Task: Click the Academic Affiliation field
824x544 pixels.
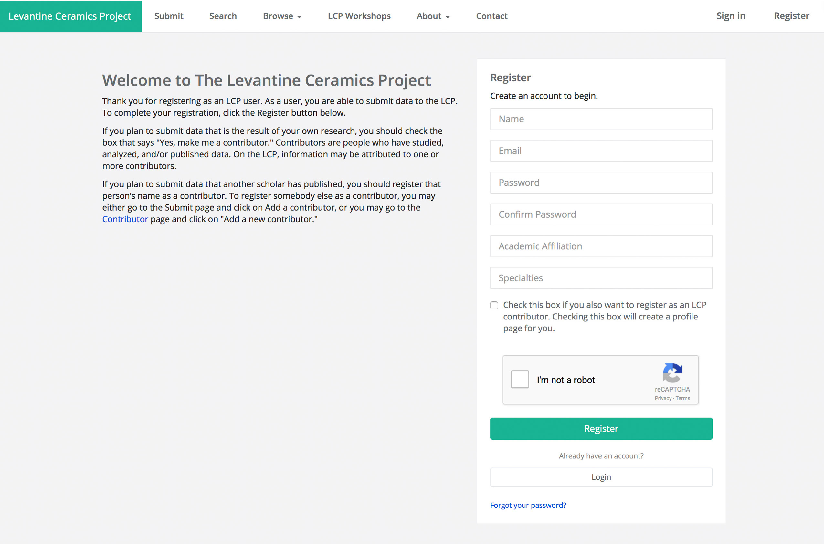Action: click(x=601, y=246)
